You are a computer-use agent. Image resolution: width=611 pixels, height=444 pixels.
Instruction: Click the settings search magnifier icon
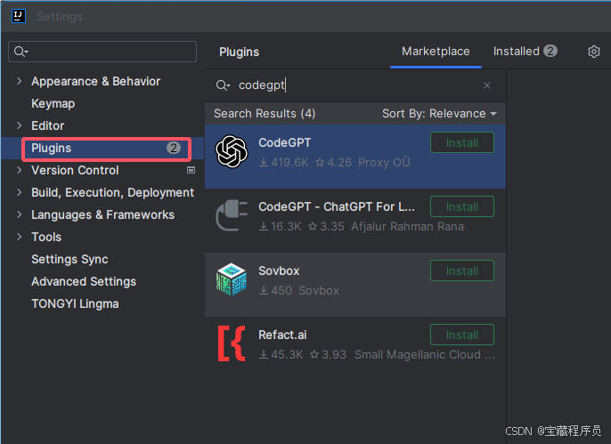tap(20, 52)
